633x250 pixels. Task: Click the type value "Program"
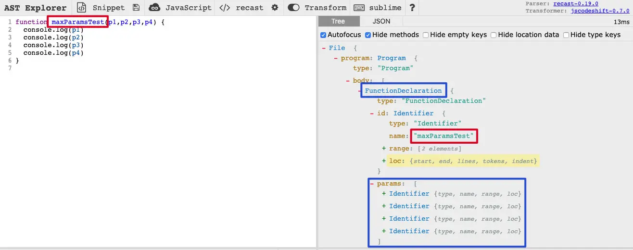(x=395, y=68)
